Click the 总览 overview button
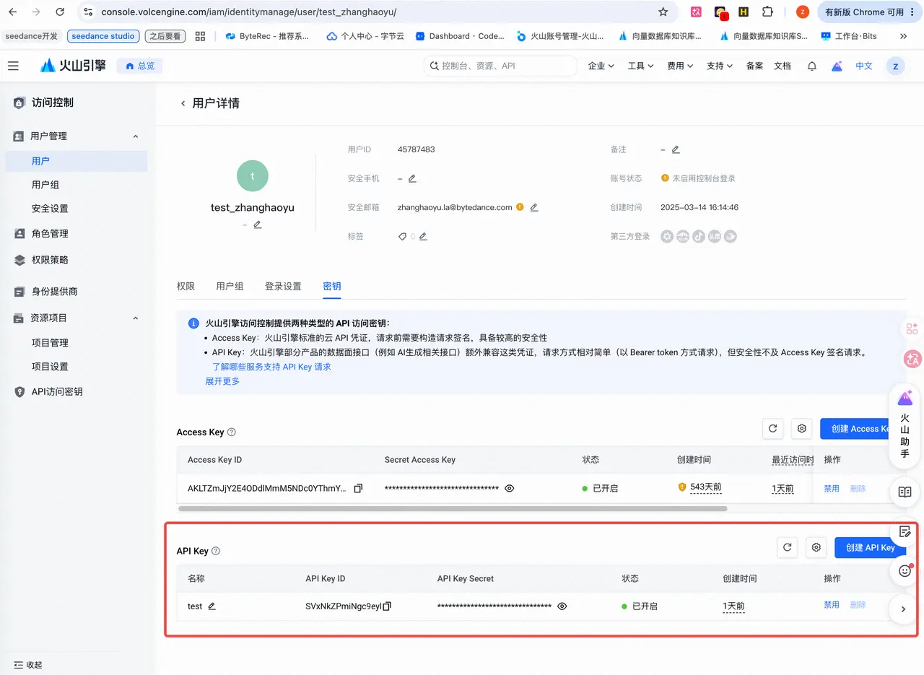This screenshot has height=675, width=924. click(x=140, y=66)
